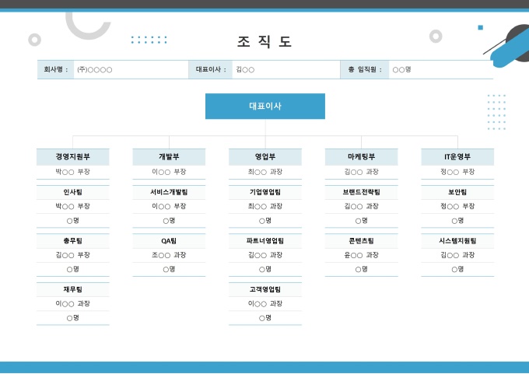Select the blue 대표이사 box
Screen dimensions: 529x374
coord(264,106)
